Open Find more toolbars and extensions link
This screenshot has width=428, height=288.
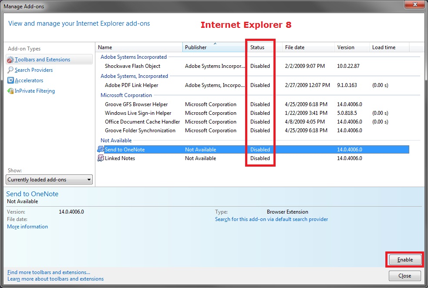tap(49, 272)
